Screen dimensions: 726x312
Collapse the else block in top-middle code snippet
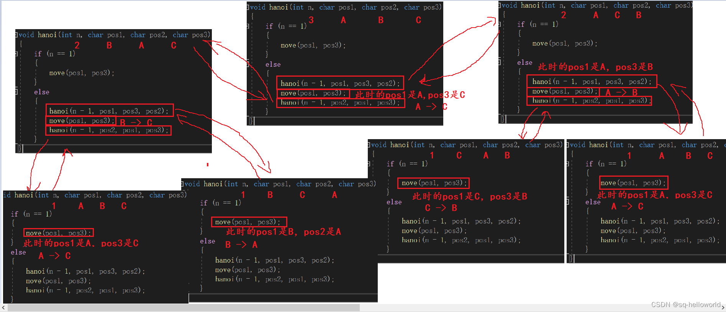[248, 64]
